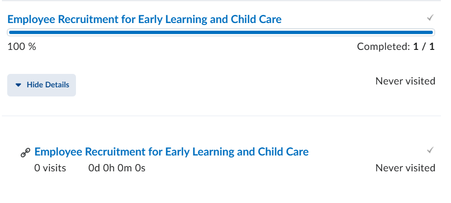
Task: Collapse the module with Hide Details button
Action: [41, 85]
